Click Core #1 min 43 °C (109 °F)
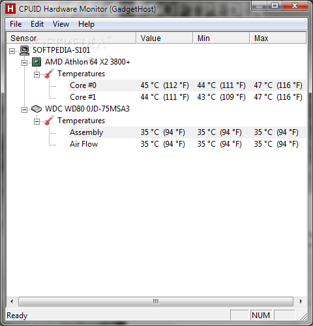This screenshot has width=313, height=326. tap(221, 97)
